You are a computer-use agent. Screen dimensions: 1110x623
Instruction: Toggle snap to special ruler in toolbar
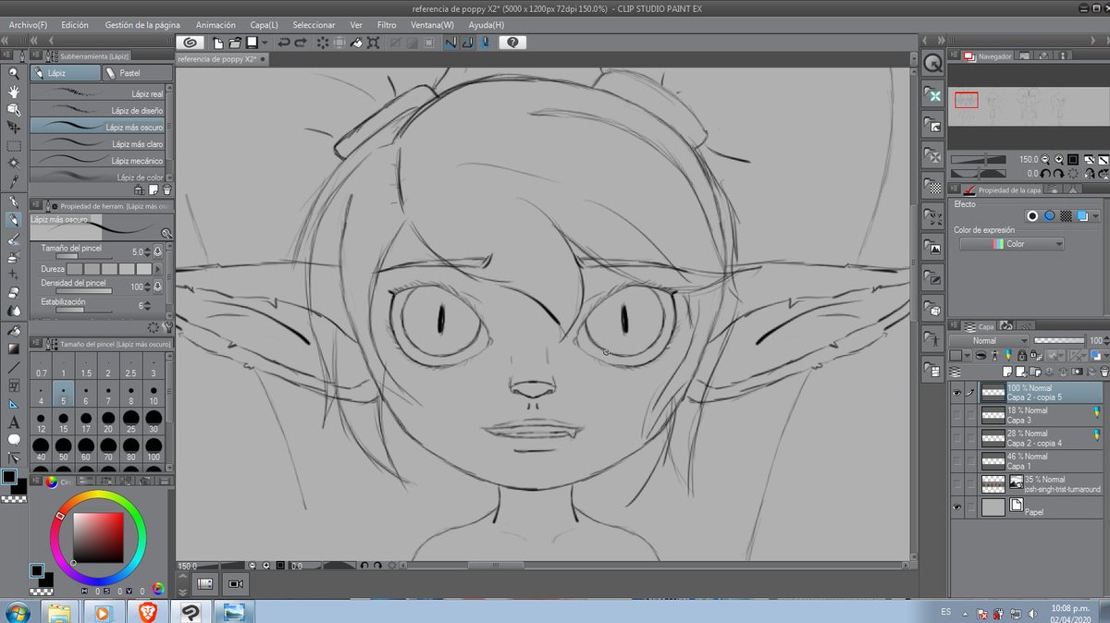point(467,43)
